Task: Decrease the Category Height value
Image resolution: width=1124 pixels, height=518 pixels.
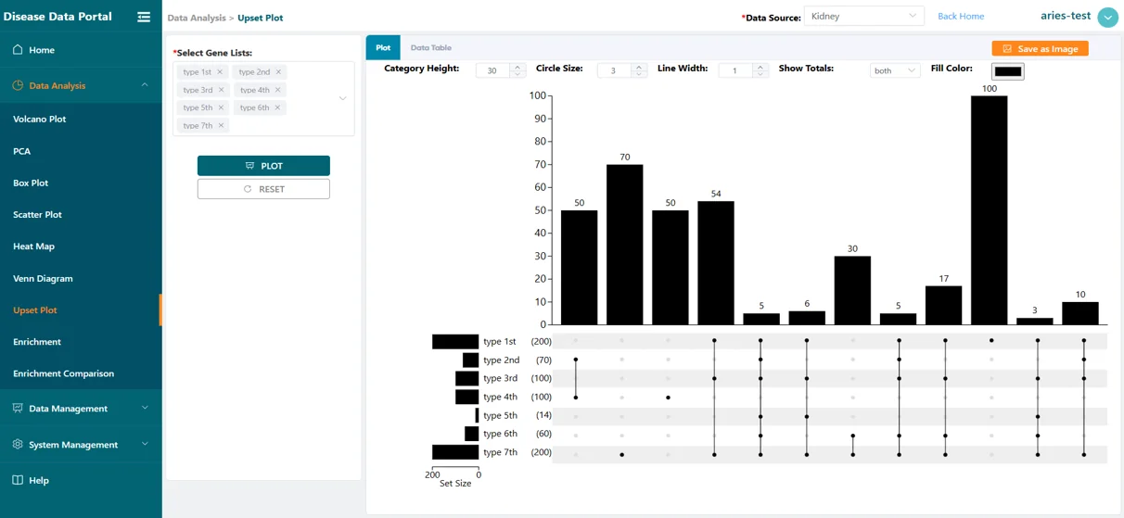Action: point(517,74)
